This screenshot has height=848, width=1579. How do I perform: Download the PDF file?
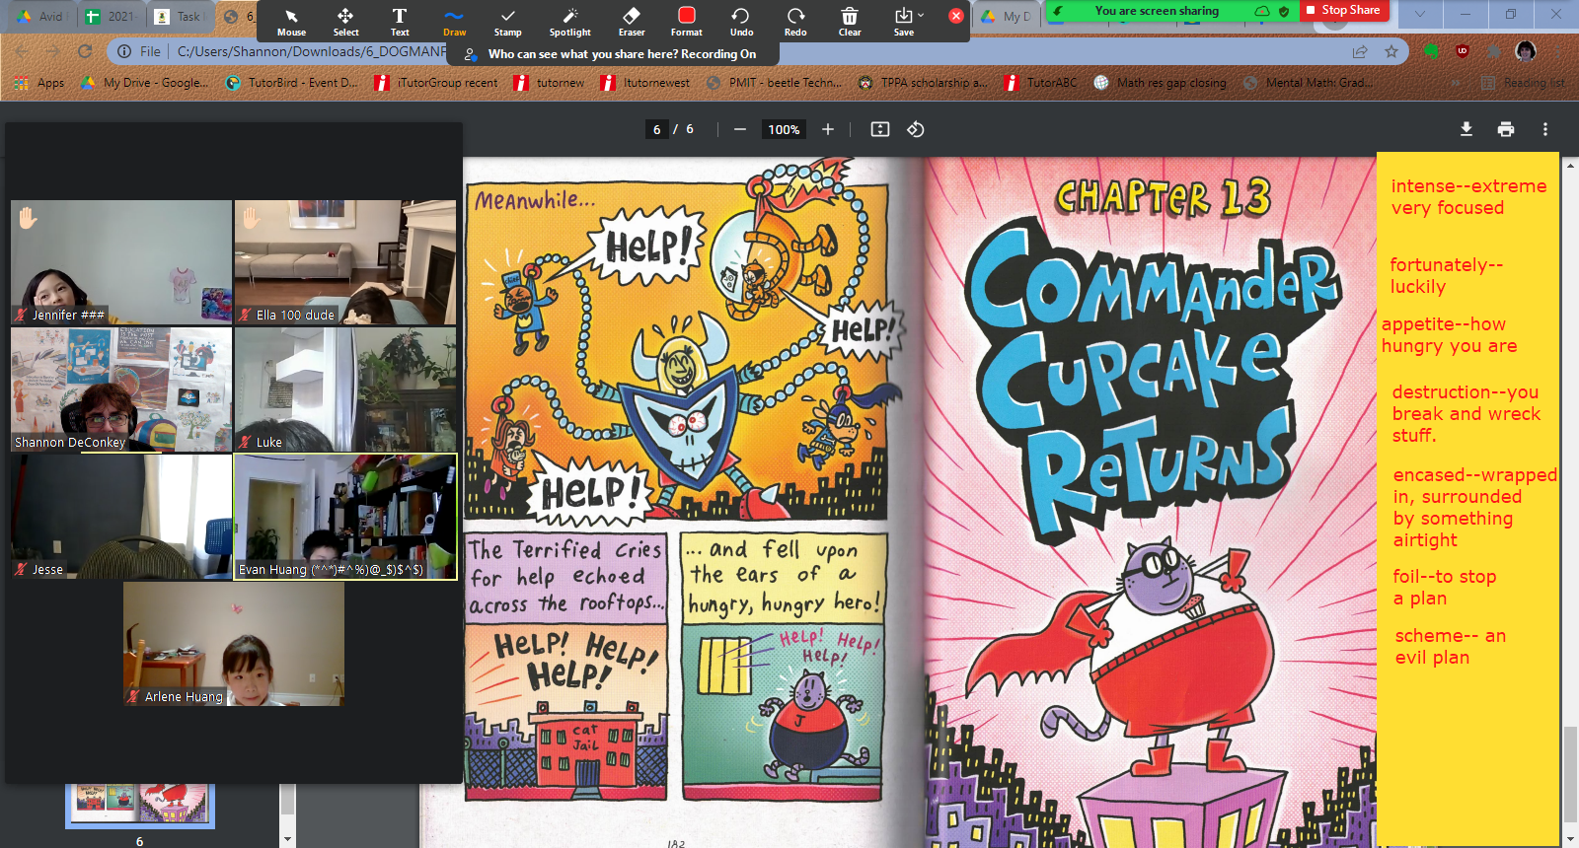pos(1466,129)
